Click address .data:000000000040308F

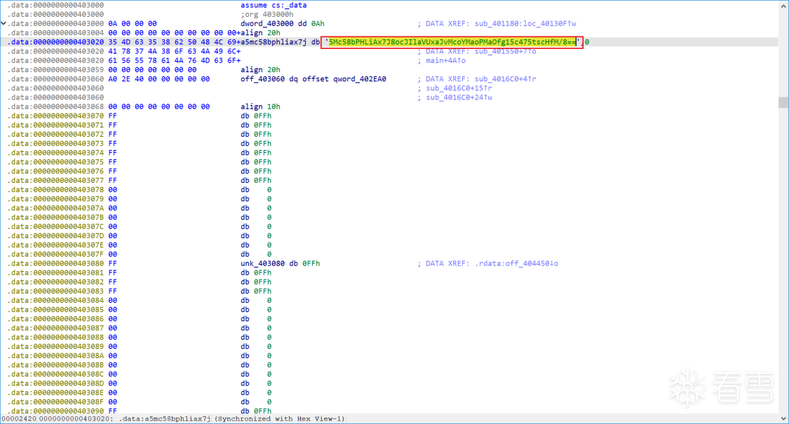55,402
